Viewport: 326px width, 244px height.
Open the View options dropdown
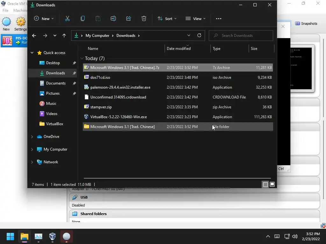click(x=195, y=19)
